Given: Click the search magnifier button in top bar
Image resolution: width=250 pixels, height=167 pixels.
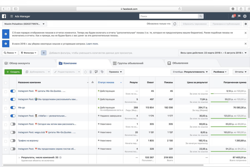Looking at the screenshot, I should click(x=201, y=16).
